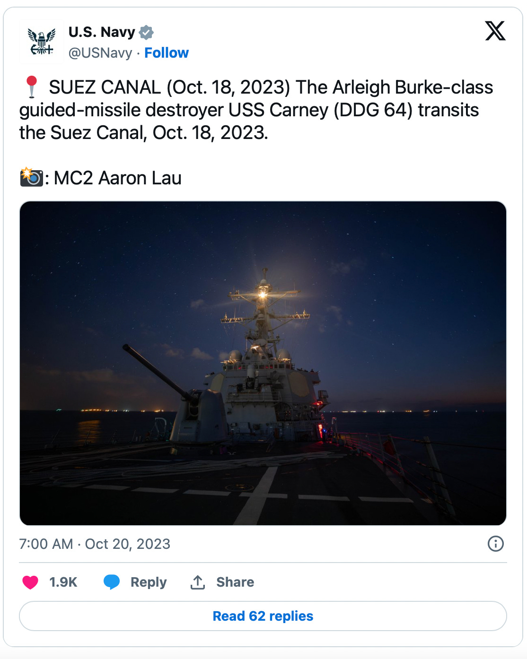Image resolution: width=527 pixels, height=659 pixels.
Task: Open the X logo link
Action: (495, 31)
